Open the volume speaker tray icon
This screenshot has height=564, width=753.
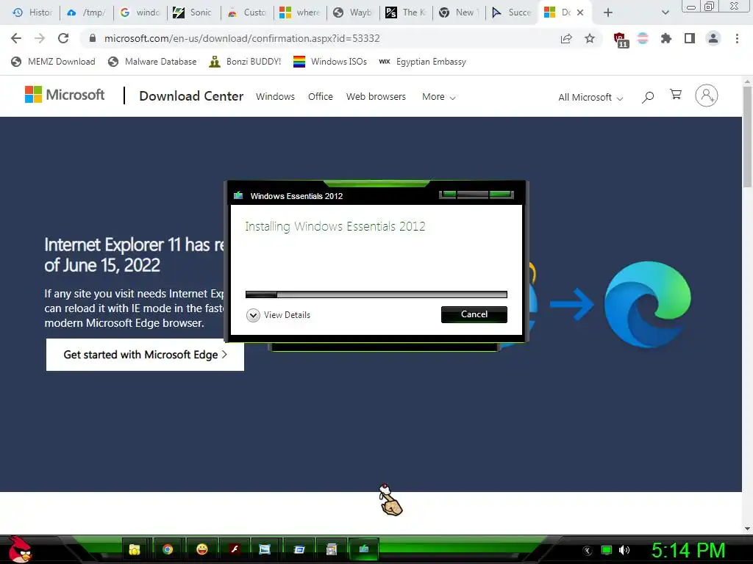tap(624, 550)
